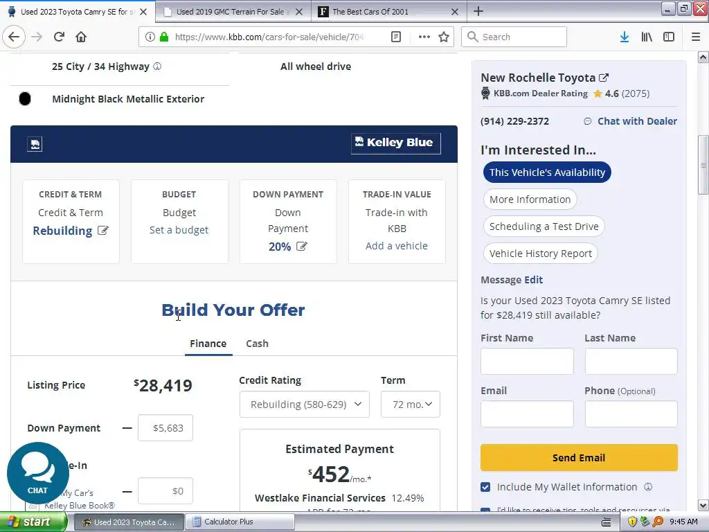The image size is (709, 532).
Task: Click the Firefox taskbar window button
Action: click(x=129, y=522)
